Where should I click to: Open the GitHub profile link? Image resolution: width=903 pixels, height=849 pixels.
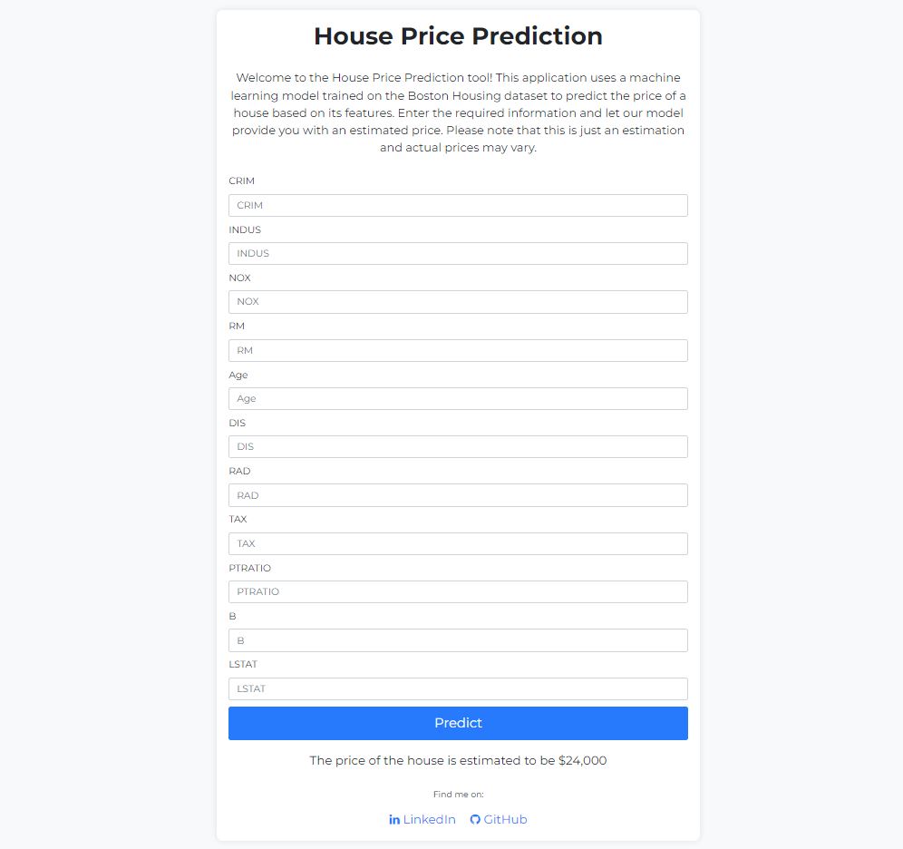pyautogui.click(x=505, y=819)
